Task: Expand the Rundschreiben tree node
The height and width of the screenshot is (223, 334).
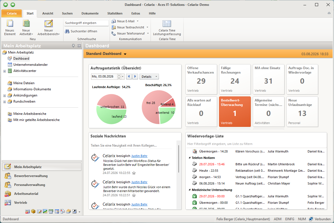Action: point(4,102)
